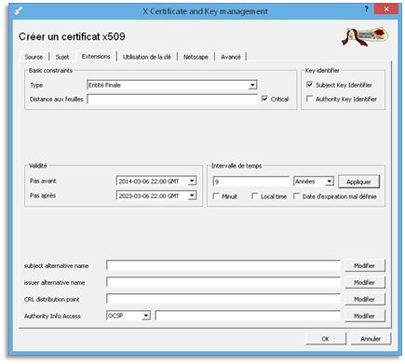Focus the issuer alternative name field

(223, 282)
